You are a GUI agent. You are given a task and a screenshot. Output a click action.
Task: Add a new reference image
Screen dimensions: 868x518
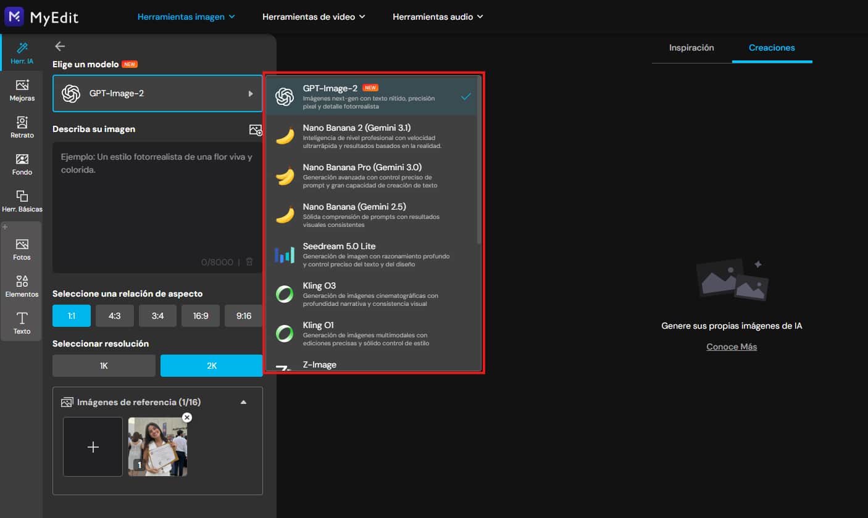click(x=93, y=447)
